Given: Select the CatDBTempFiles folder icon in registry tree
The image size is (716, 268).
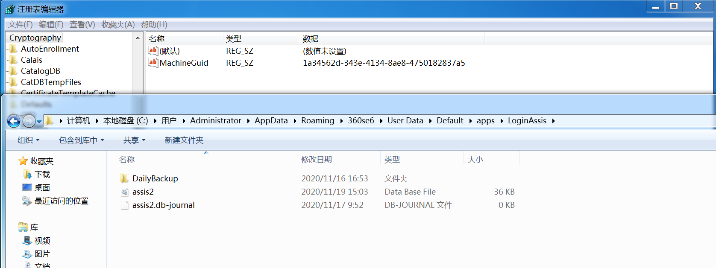Looking at the screenshot, I should point(14,82).
